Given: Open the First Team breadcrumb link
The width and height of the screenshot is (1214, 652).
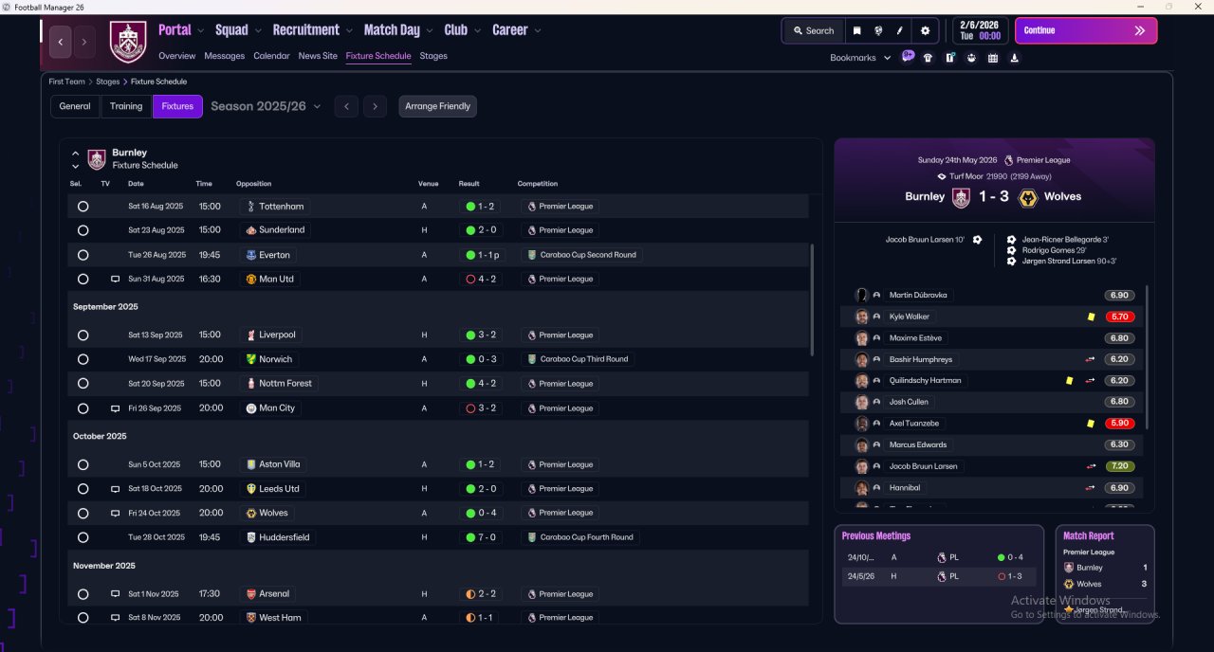Looking at the screenshot, I should (67, 81).
